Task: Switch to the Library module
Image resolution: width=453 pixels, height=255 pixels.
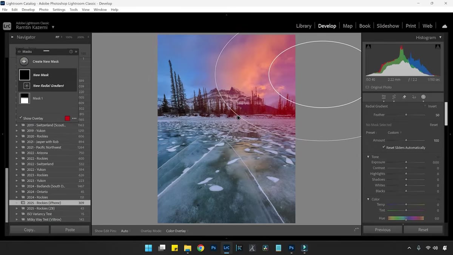Action: (304, 26)
